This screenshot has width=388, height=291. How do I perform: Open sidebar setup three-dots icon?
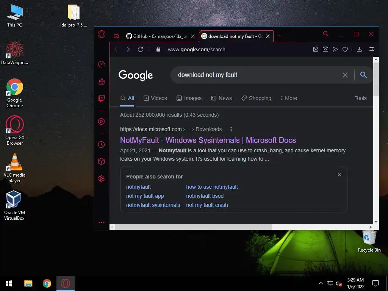click(x=102, y=222)
